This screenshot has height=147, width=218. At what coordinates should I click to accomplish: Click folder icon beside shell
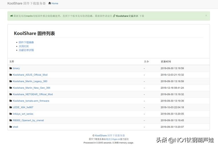pyautogui.click(x=11, y=127)
